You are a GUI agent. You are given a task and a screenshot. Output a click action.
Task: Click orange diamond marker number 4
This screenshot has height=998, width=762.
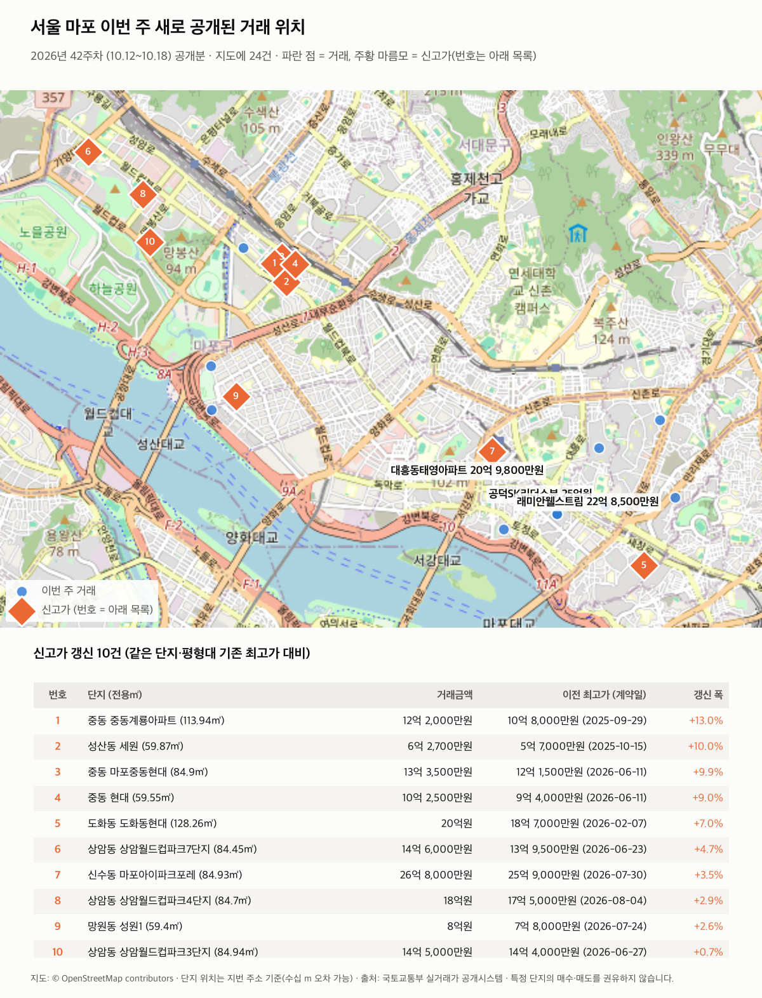coord(295,263)
